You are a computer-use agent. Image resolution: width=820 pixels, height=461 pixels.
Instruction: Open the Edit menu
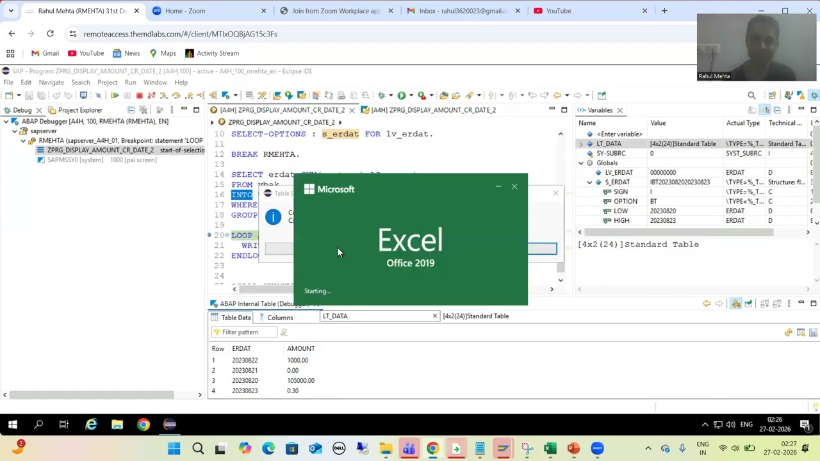pyautogui.click(x=26, y=83)
